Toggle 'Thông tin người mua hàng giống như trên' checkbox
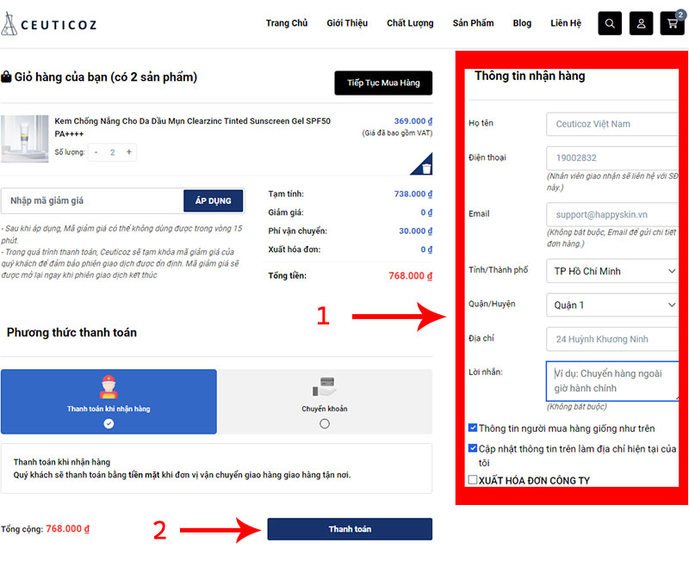 [473, 428]
